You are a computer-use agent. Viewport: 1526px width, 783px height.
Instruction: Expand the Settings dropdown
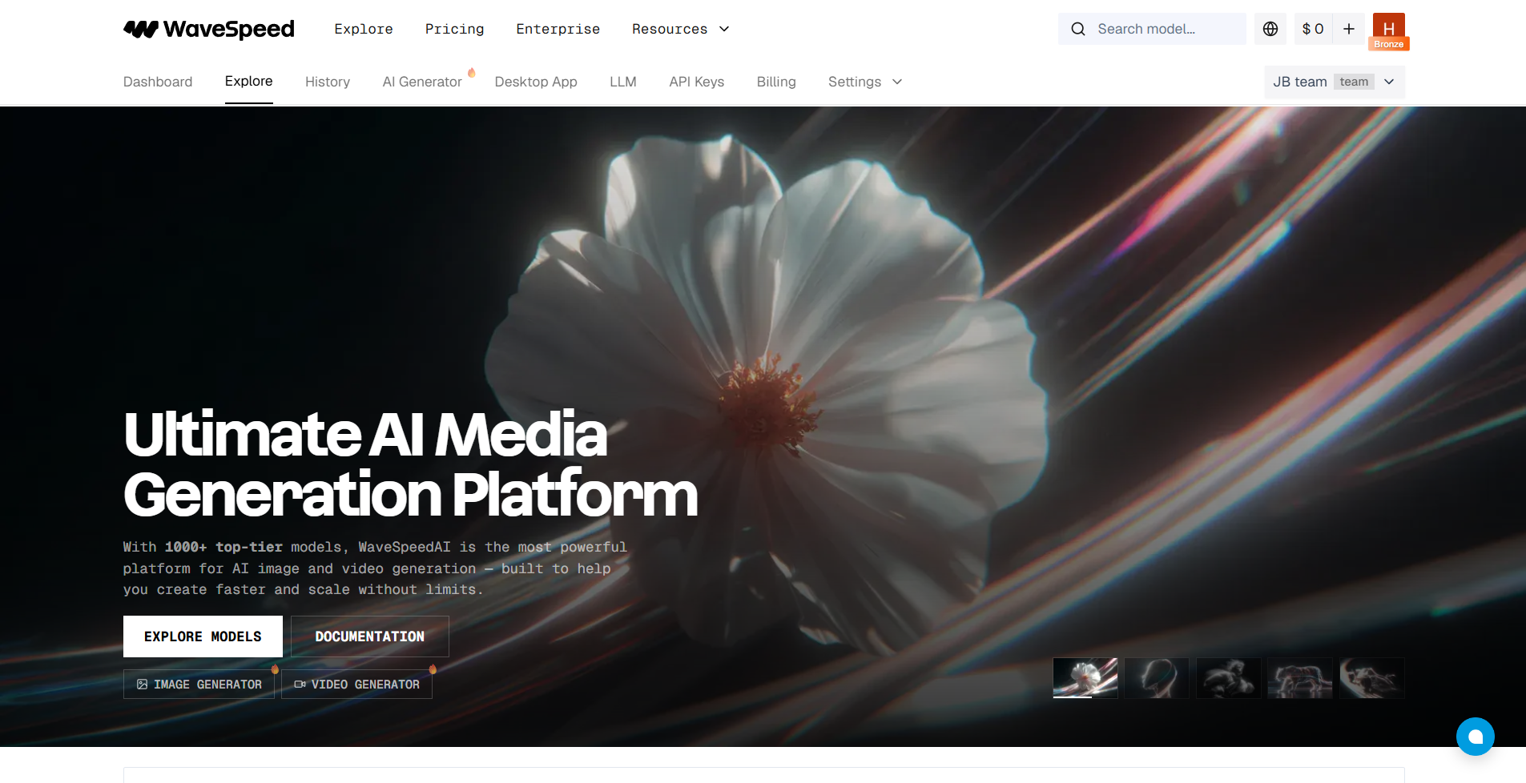click(x=865, y=82)
